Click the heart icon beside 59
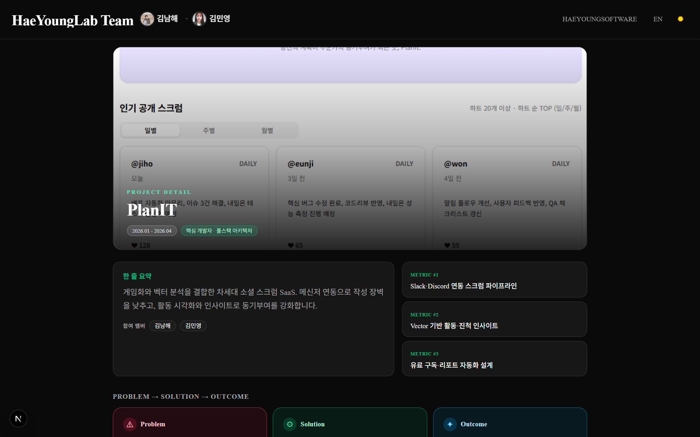The image size is (700, 437). click(x=447, y=245)
